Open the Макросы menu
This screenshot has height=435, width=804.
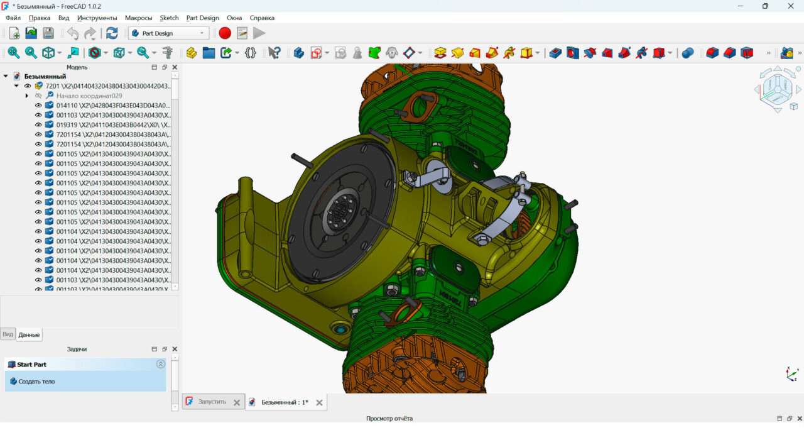[138, 18]
